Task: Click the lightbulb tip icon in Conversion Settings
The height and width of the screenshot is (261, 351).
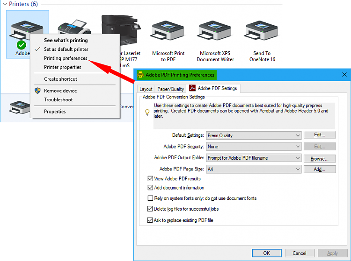Action: point(147,112)
